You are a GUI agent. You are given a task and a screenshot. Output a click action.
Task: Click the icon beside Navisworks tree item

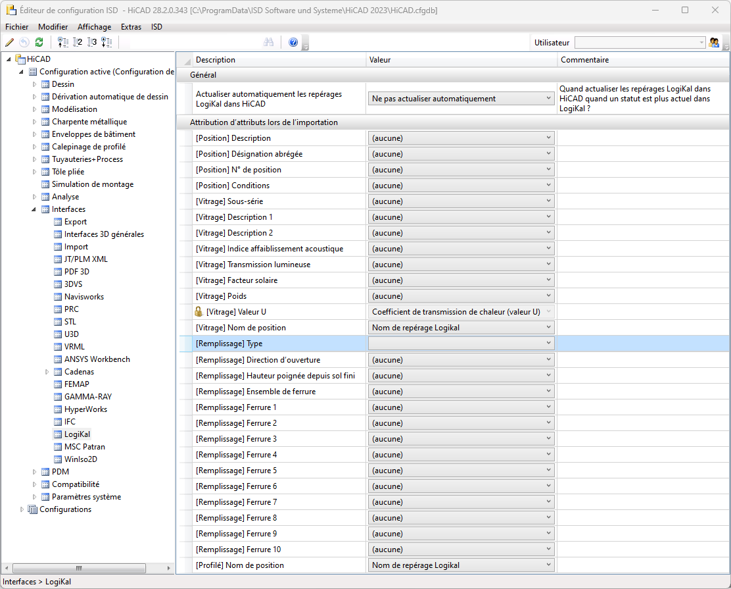point(58,297)
